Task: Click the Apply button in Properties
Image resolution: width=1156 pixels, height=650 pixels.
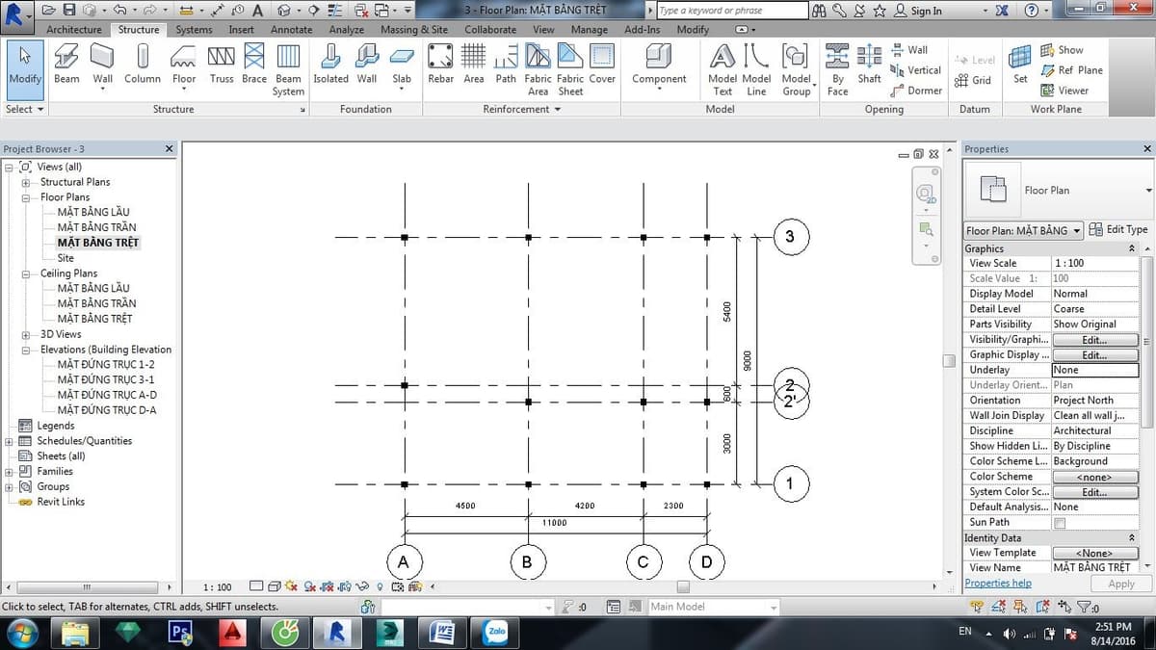Action: tap(1121, 585)
